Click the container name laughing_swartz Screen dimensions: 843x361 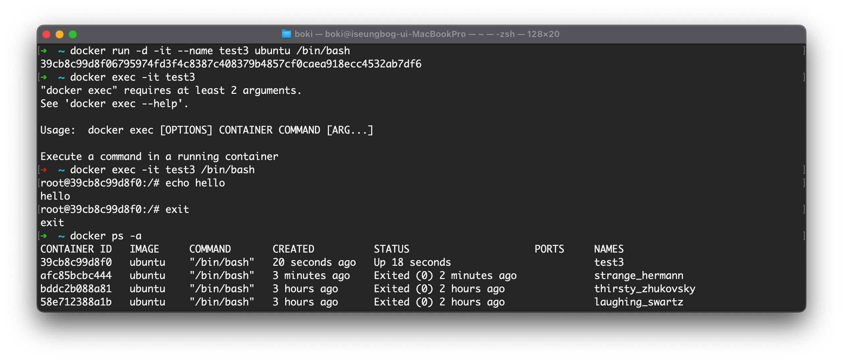[639, 302]
